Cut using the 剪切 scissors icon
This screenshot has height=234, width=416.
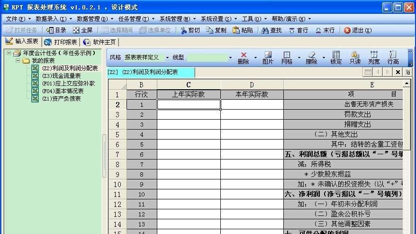(x=190, y=30)
